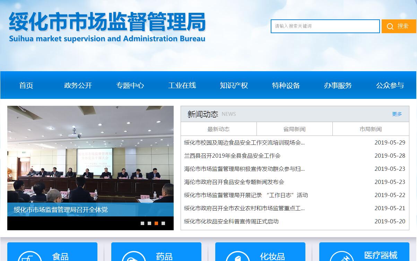Image resolution: width=417 pixels, height=261 pixels.
Task: Click the active orange carousel dot
Action: click(156, 223)
